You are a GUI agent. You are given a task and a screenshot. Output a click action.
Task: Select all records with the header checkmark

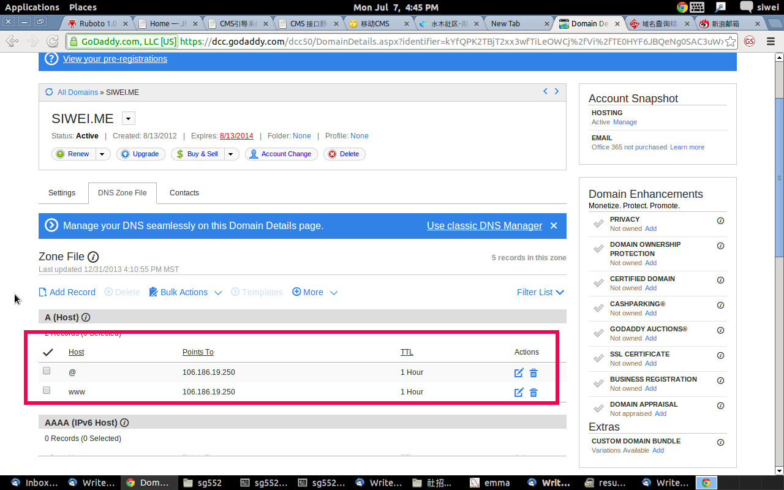[47, 352]
